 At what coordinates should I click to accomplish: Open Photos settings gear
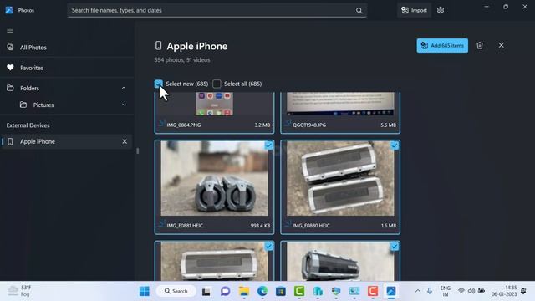pyautogui.click(x=441, y=10)
